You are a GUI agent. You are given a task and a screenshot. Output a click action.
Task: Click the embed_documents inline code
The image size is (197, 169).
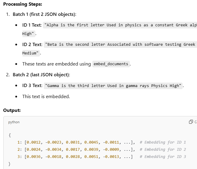tap(111, 64)
